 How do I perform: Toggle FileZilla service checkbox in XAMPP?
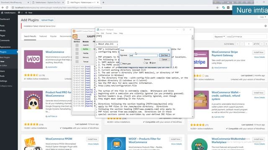77,53
